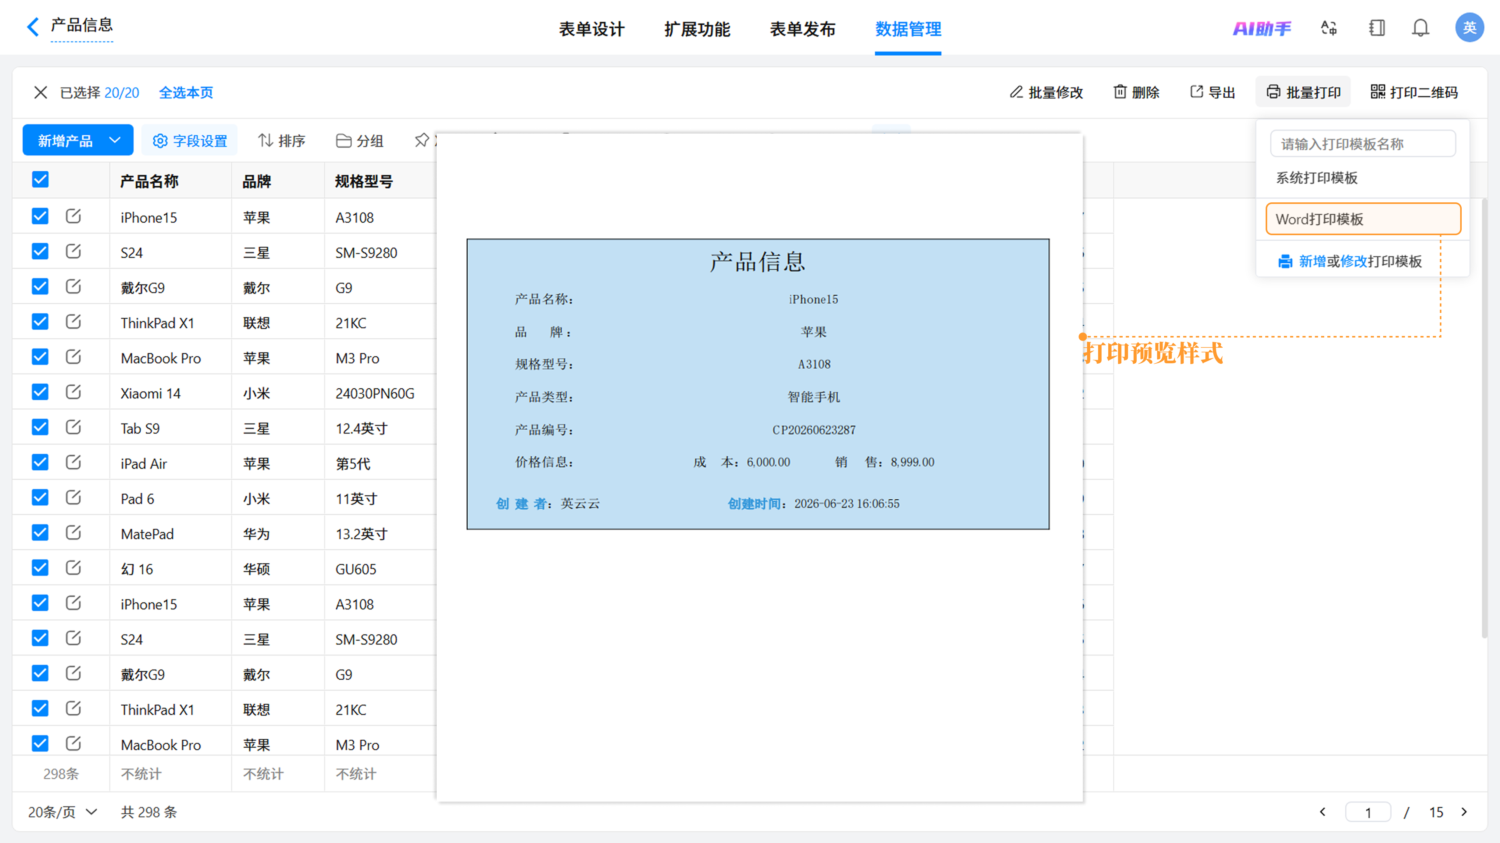Edit the MatePad row icon
Viewport: 1500px width, 843px height.
pos(73,533)
